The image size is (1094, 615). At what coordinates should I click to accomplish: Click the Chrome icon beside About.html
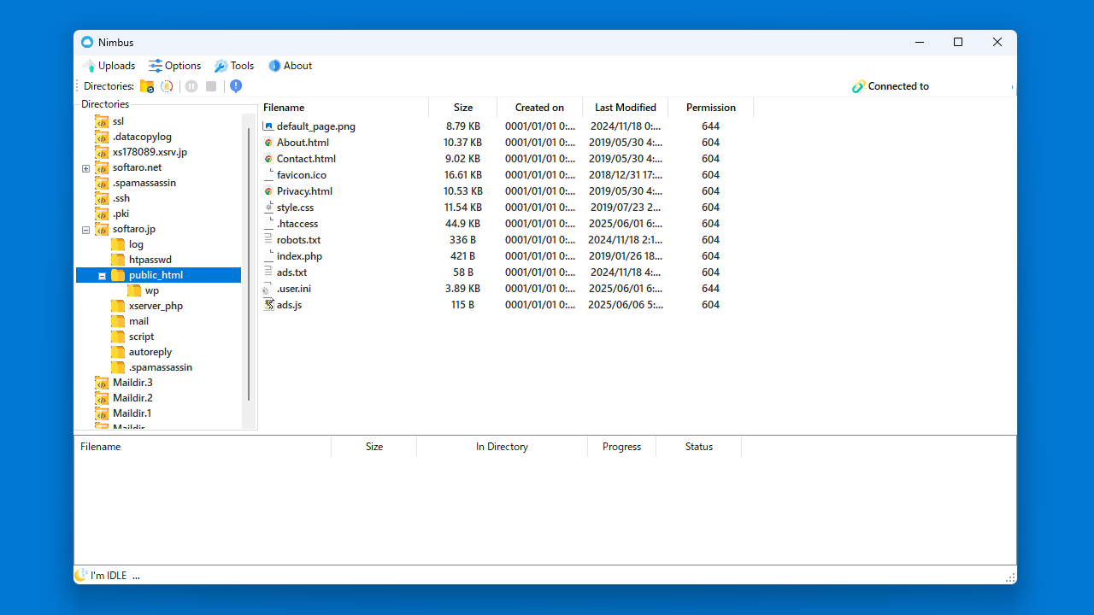268,143
